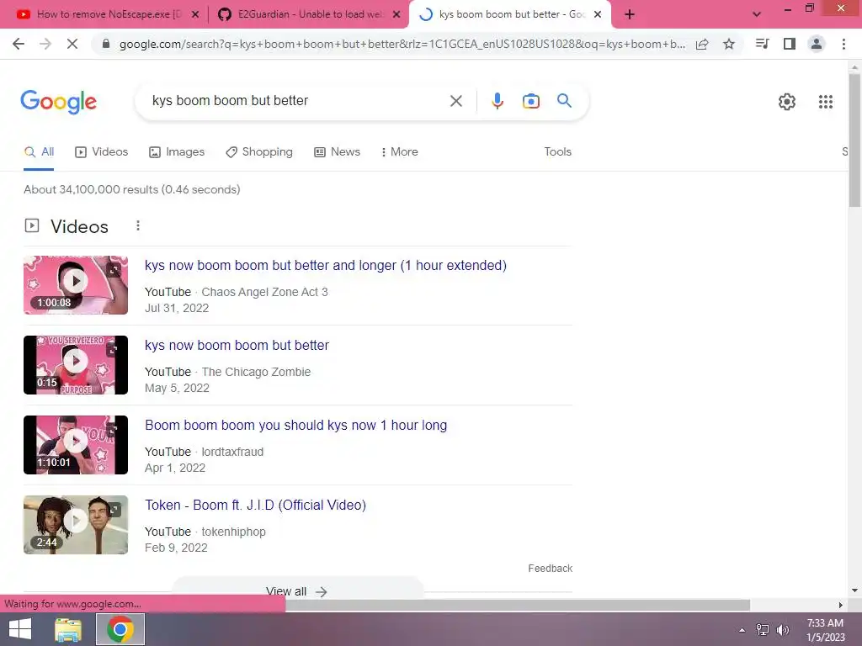Click the scroll right arrow
862x646 pixels.
(x=841, y=605)
